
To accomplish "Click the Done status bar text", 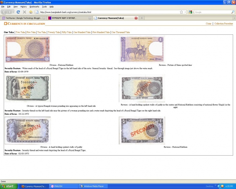I will [x=3, y=182].
